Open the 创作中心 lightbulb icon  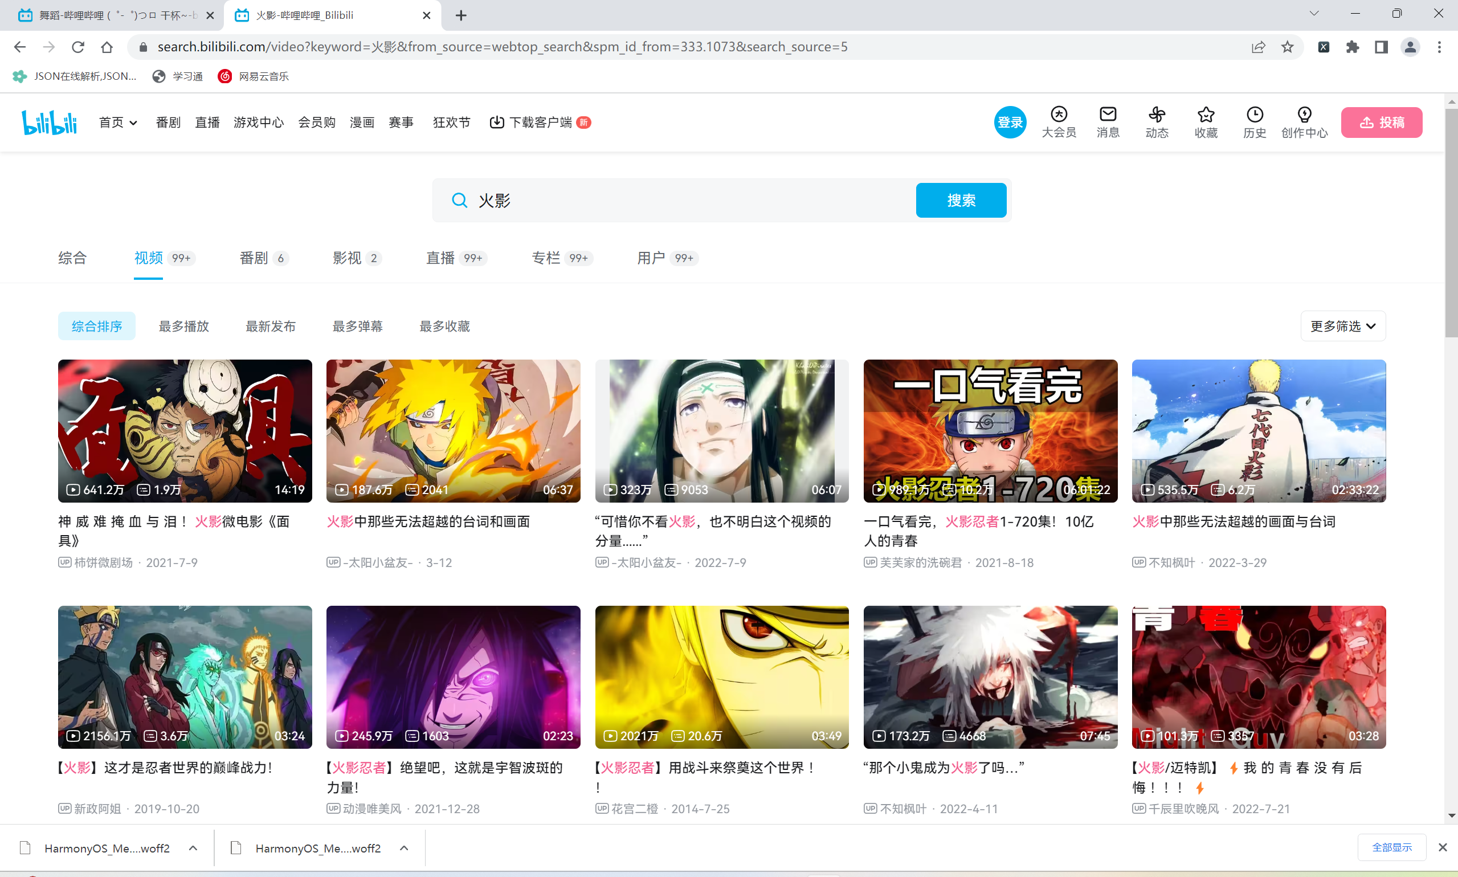click(1304, 121)
